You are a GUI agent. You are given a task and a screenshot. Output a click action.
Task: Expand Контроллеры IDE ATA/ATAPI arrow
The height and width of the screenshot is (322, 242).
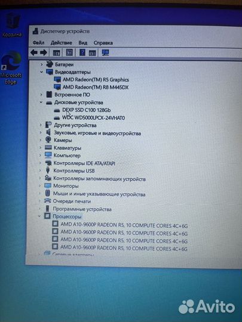41,163
